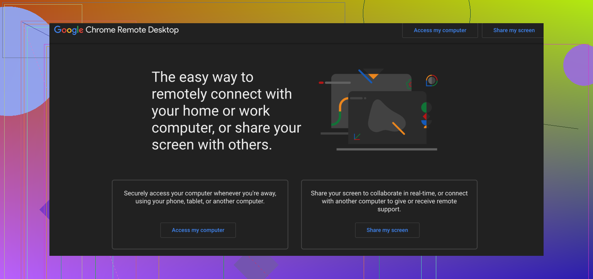Select the headline "The easy way to" text

[x=202, y=77]
